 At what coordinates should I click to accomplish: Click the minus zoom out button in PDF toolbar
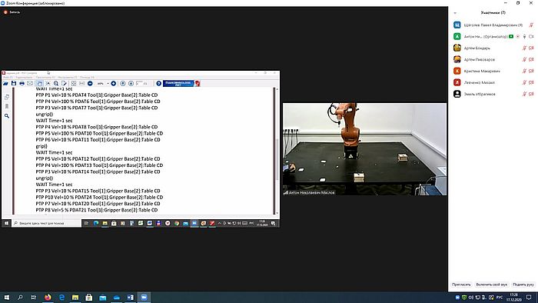tap(90, 83)
